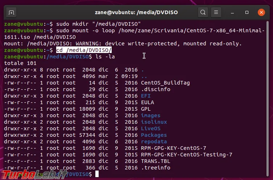The height and width of the screenshot is (180, 273).
Task: Click the EULA file name
Action: [x=148, y=102]
